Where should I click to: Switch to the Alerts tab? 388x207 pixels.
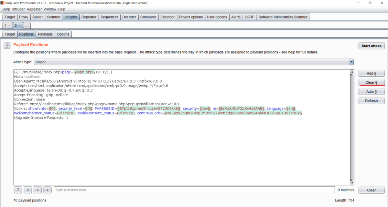click(236, 17)
